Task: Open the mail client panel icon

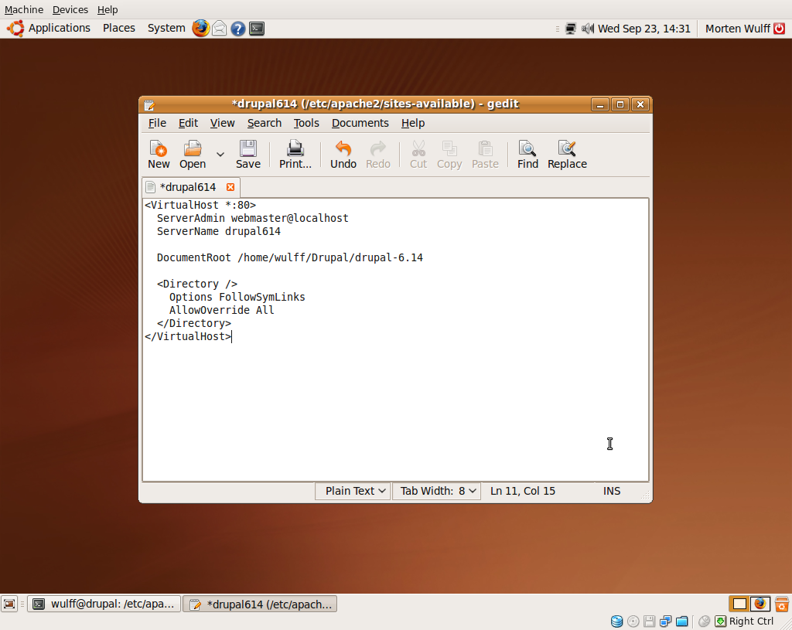Action: pos(219,29)
